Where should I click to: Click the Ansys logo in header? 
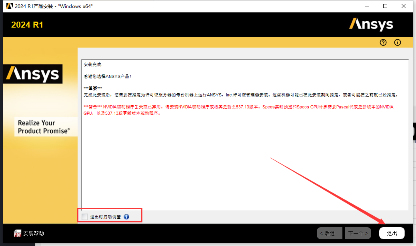point(371,24)
